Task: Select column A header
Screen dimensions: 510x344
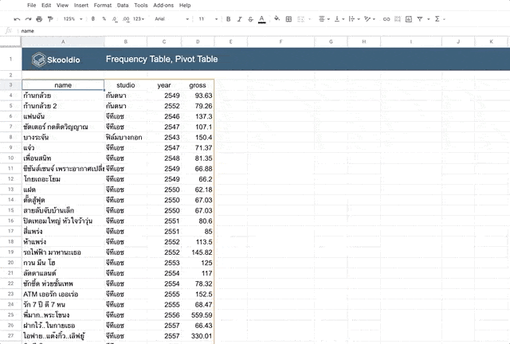Action: (63, 41)
